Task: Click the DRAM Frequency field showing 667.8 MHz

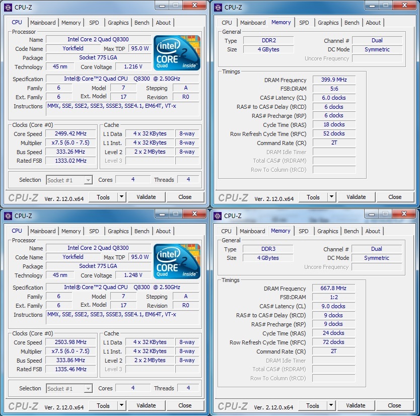Action: pyautogui.click(x=333, y=289)
